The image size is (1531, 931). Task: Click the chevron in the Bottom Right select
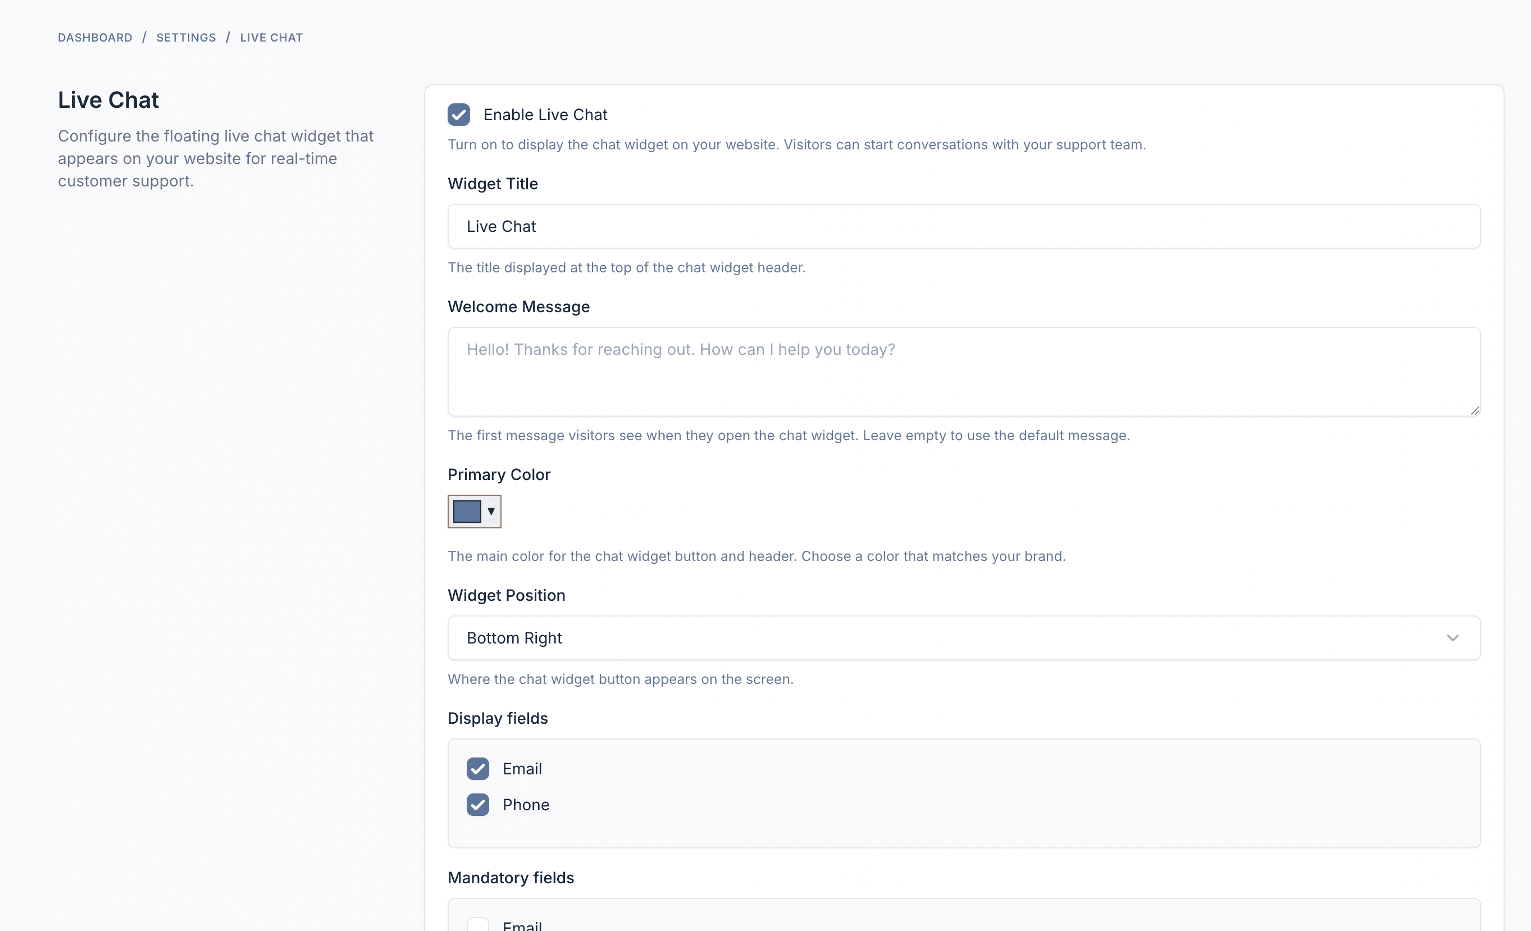pyautogui.click(x=1452, y=638)
